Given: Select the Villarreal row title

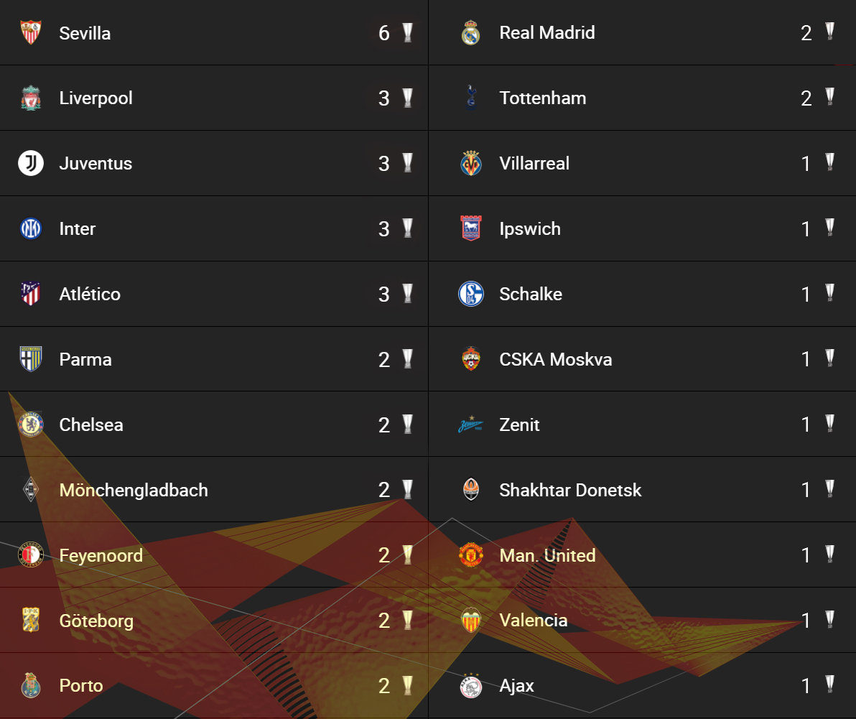Looking at the screenshot, I should click(x=534, y=163).
